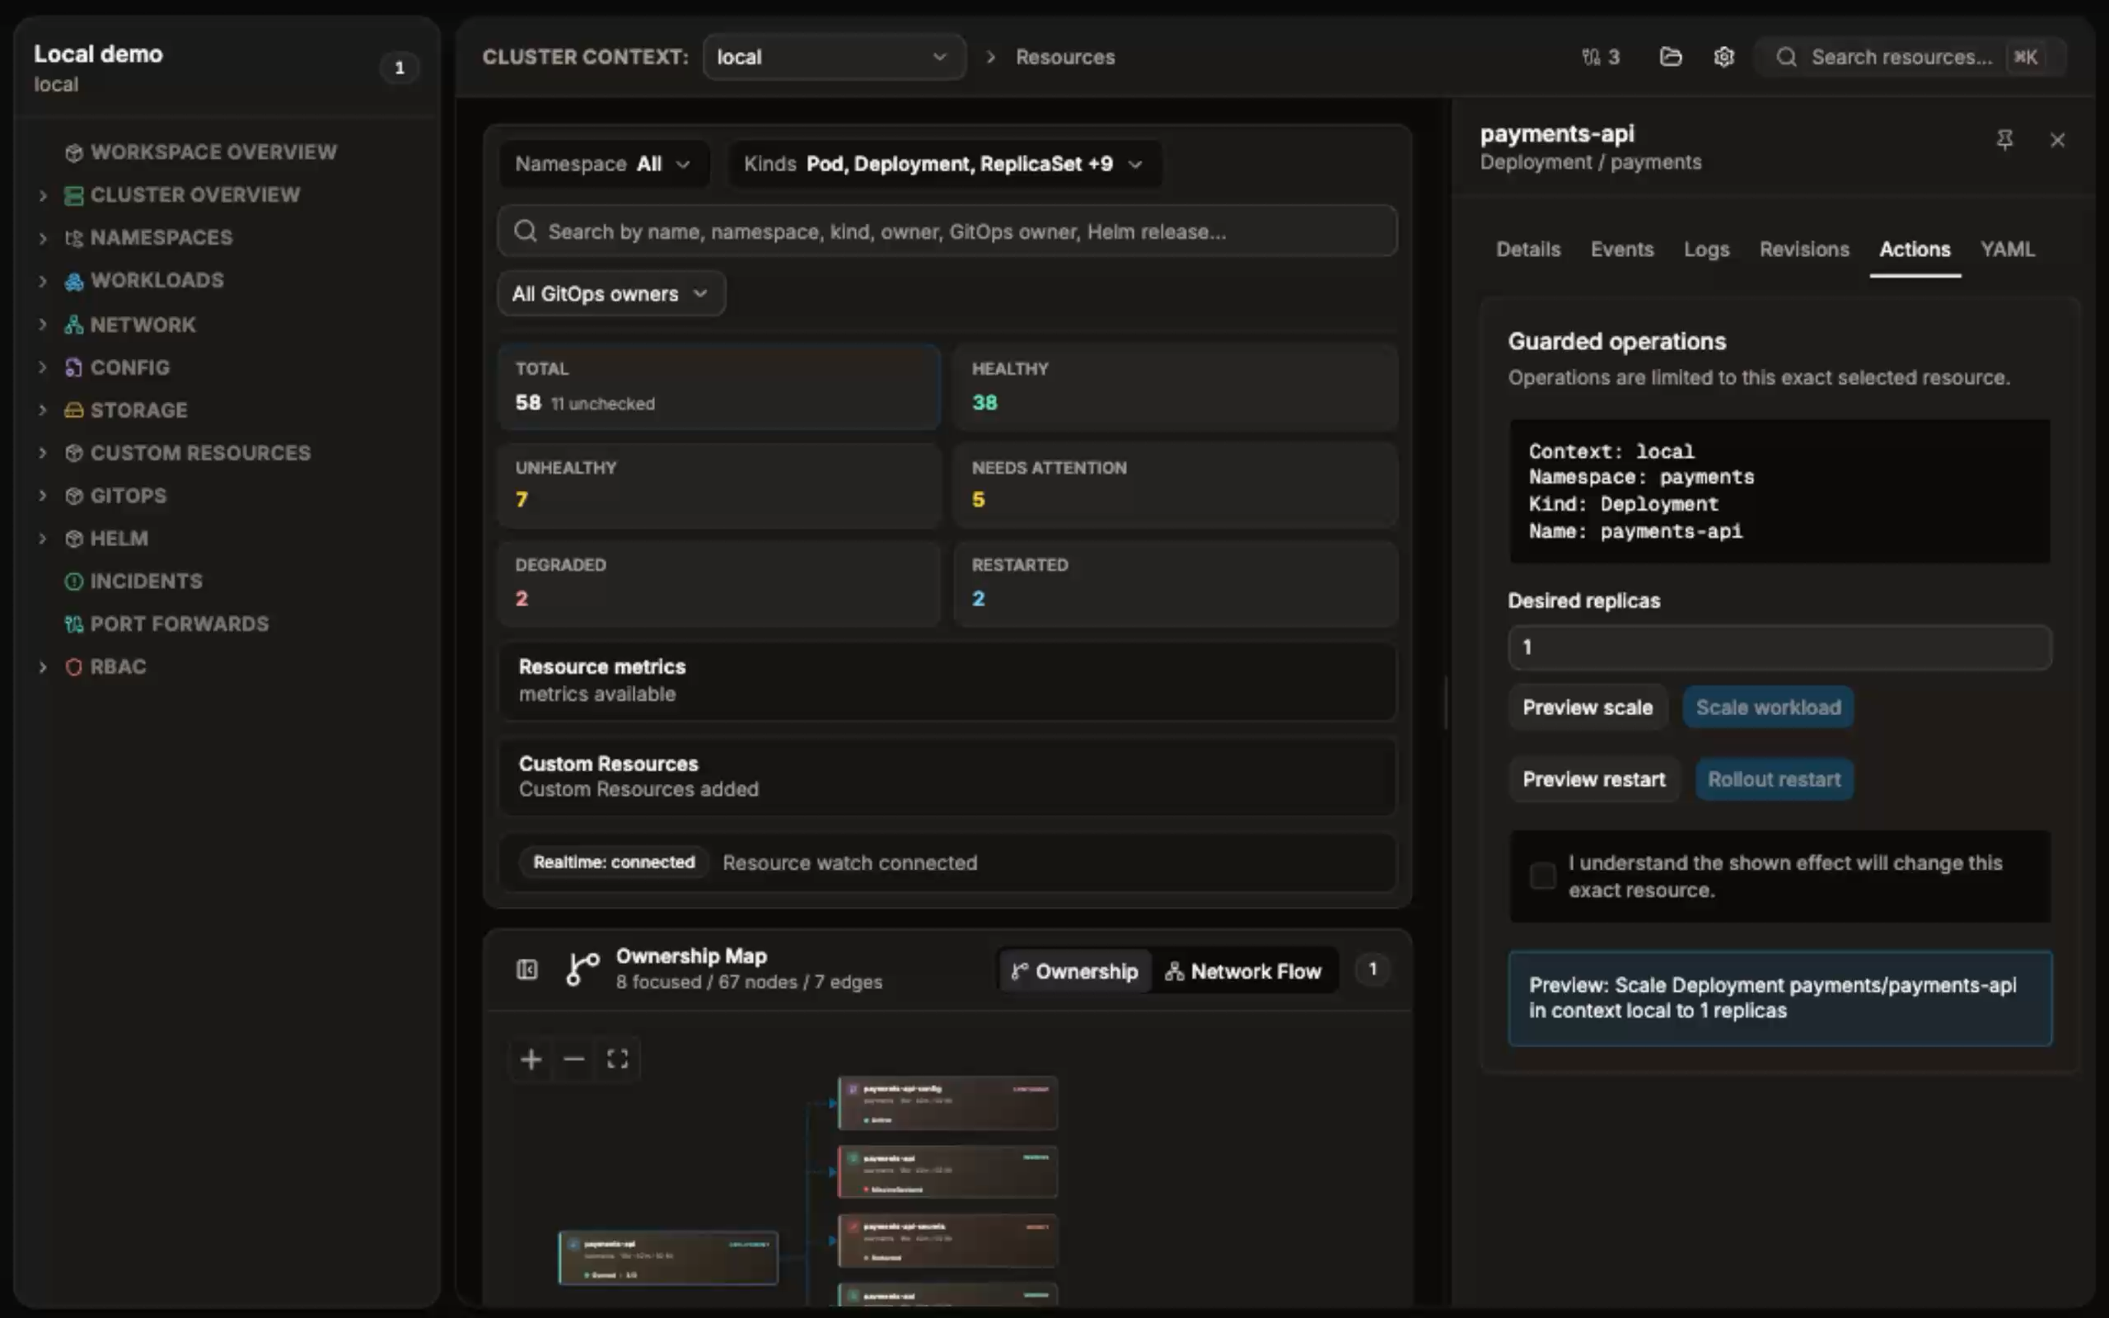Open the Namespace All dropdown
The image size is (2109, 1318).
pyautogui.click(x=603, y=164)
